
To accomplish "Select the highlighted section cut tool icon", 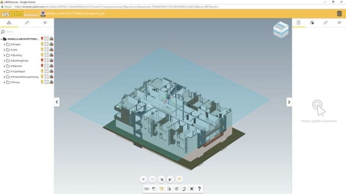I will [162, 189].
